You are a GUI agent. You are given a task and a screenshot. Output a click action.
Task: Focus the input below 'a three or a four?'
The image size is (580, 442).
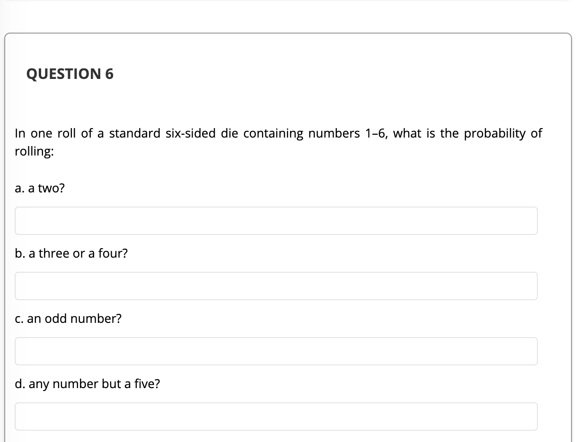pos(276,286)
